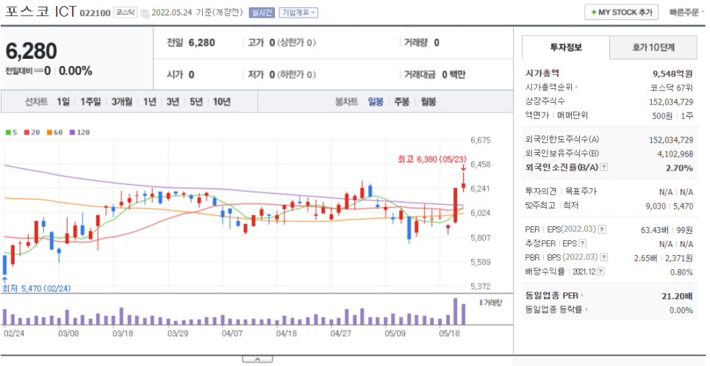710x366 pixels.
Task: Click the 코스닥 67위 ranking value
Action: (x=672, y=87)
